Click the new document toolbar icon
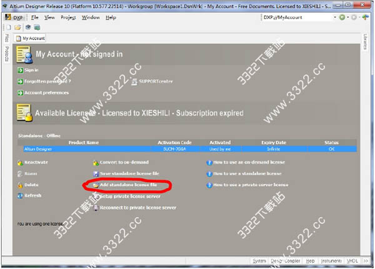The height and width of the screenshot is (269, 375). pos(9,28)
